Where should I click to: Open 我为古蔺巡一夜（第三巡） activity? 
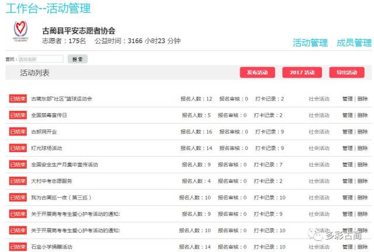tap(61, 197)
